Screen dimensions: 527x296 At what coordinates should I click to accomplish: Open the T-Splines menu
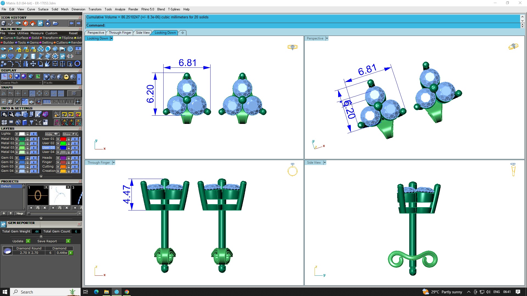(174, 9)
